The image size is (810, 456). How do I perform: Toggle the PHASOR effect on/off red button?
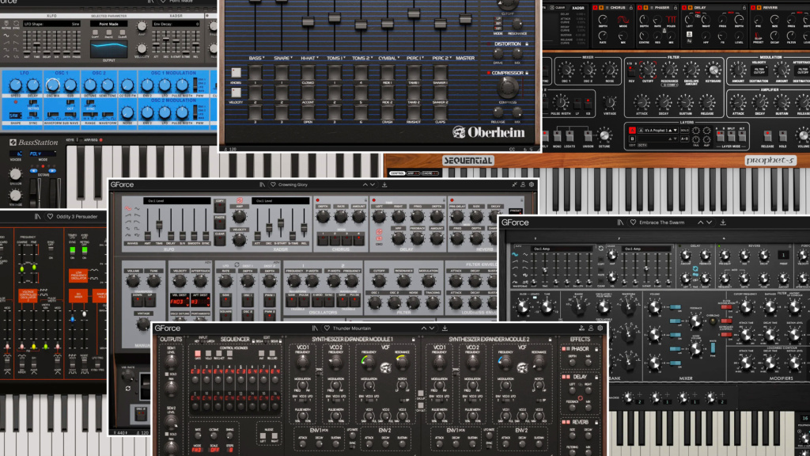(x=564, y=349)
